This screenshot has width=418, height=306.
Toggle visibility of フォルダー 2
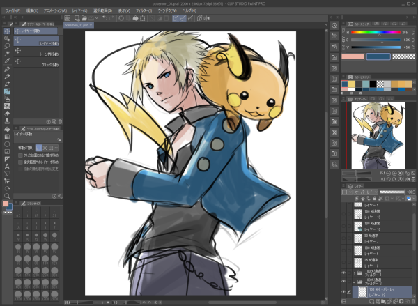click(x=343, y=282)
